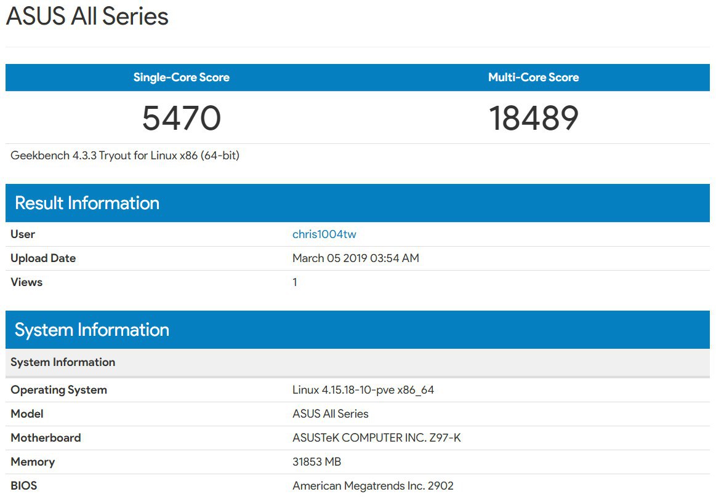Click the upload date March 05 2019 value

[355, 258]
